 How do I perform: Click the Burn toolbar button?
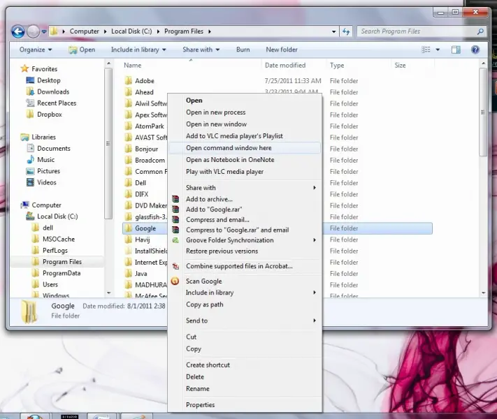(x=243, y=50)
